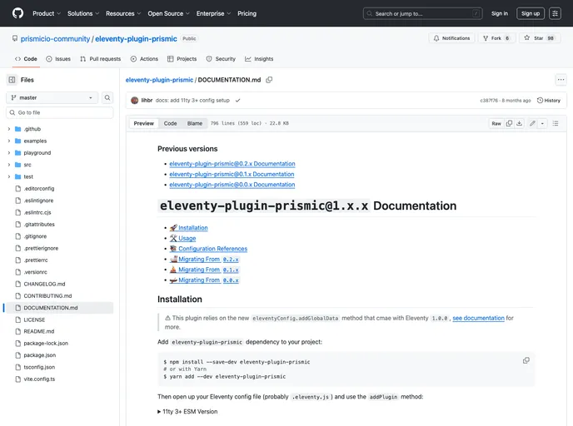Expand the playground folder
The width and height of the screenshot is (573, 426).
pyautogui.click(x=9, y=152)
